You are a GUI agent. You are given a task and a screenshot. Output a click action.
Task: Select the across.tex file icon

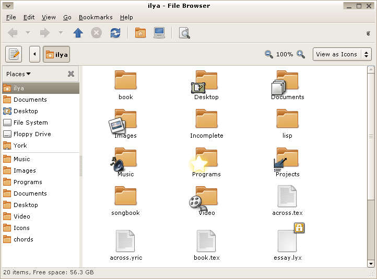tap(287, 196)
